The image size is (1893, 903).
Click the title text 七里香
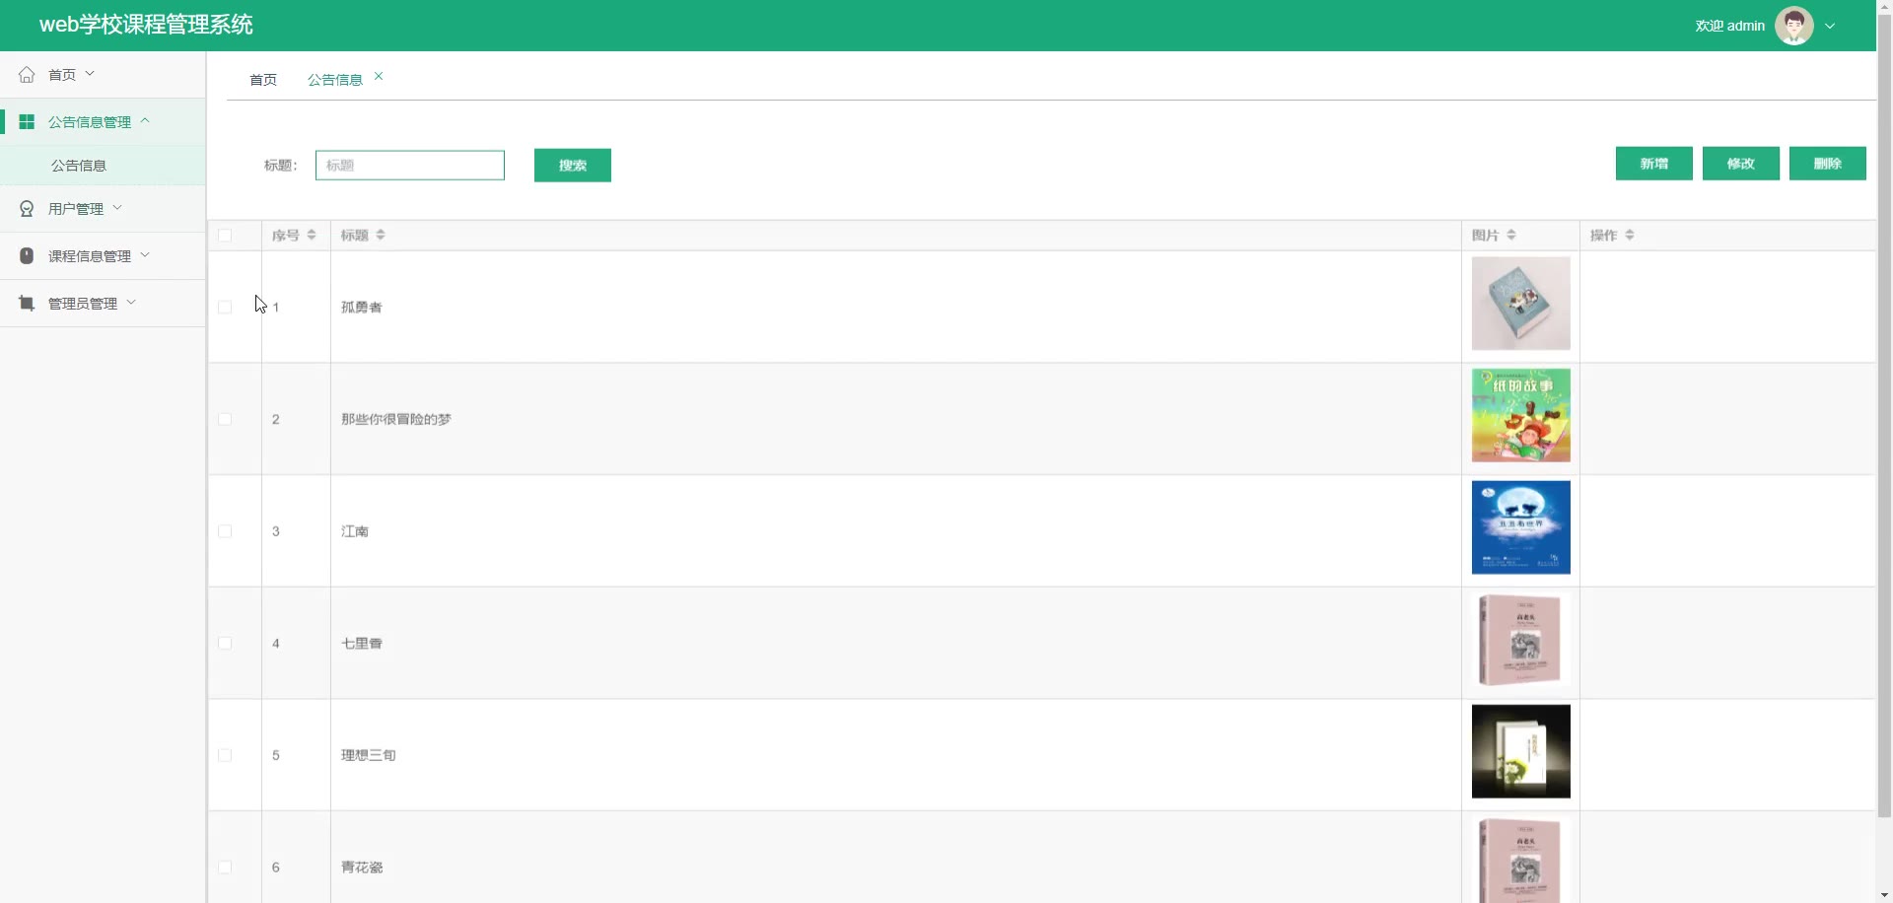362,644
